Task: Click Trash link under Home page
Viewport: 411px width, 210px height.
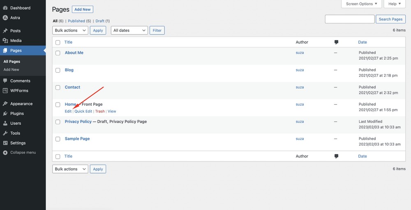Action: (100, 111)
